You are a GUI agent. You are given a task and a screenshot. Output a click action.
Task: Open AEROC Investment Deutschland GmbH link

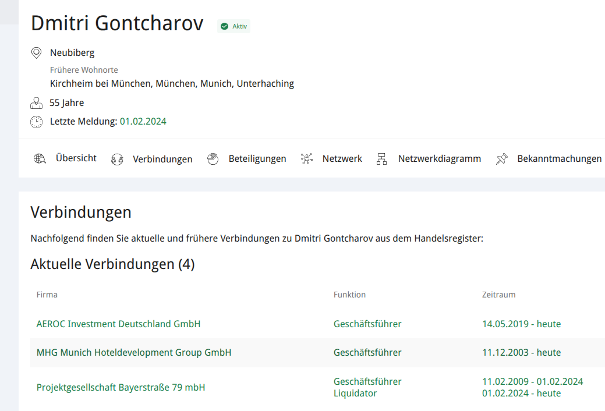pyautogui.click(x=118, y=324)
